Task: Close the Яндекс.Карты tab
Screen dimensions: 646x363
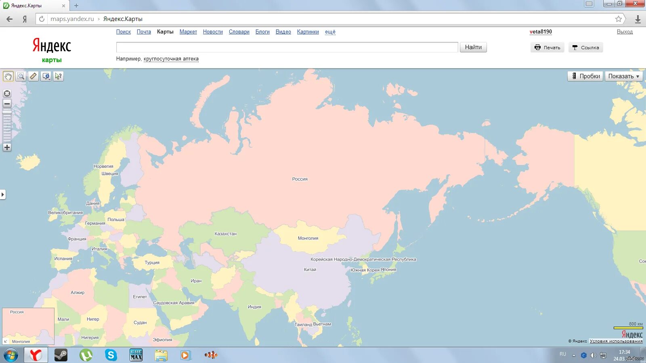Action: (63, 6)
